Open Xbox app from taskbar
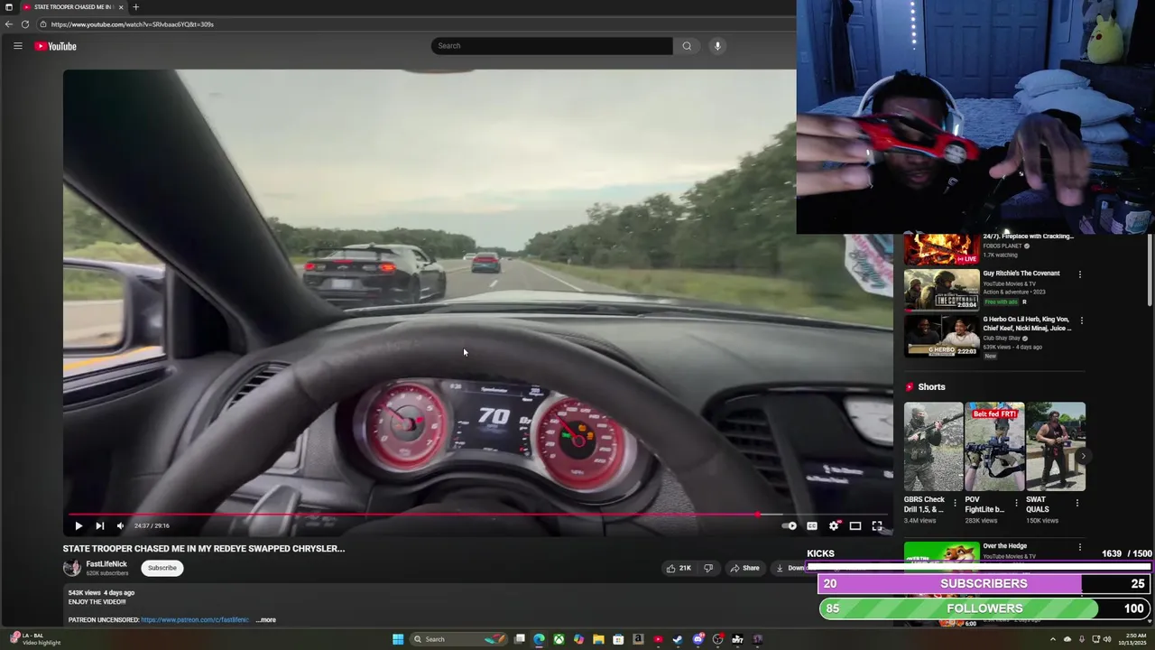 tap(559, 639)
